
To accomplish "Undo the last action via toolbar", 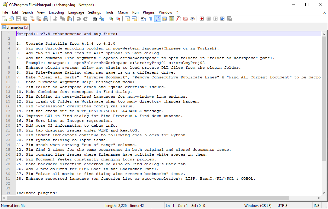I will pyautogui.click(x=79, y=19).
